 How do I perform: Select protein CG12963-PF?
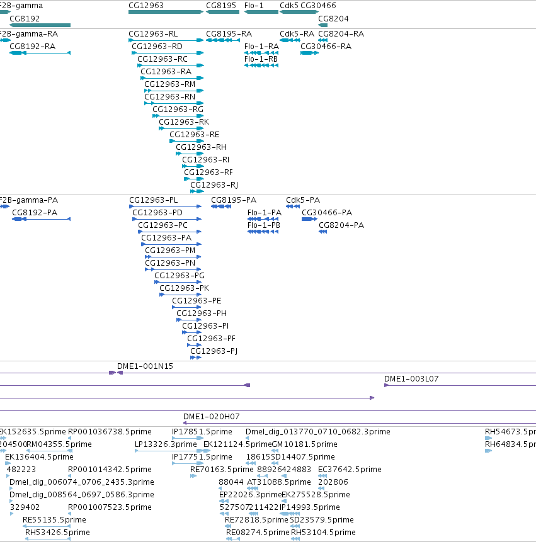[x=194, y=345]
